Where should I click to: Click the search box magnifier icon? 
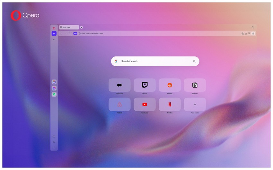point(194,61)
